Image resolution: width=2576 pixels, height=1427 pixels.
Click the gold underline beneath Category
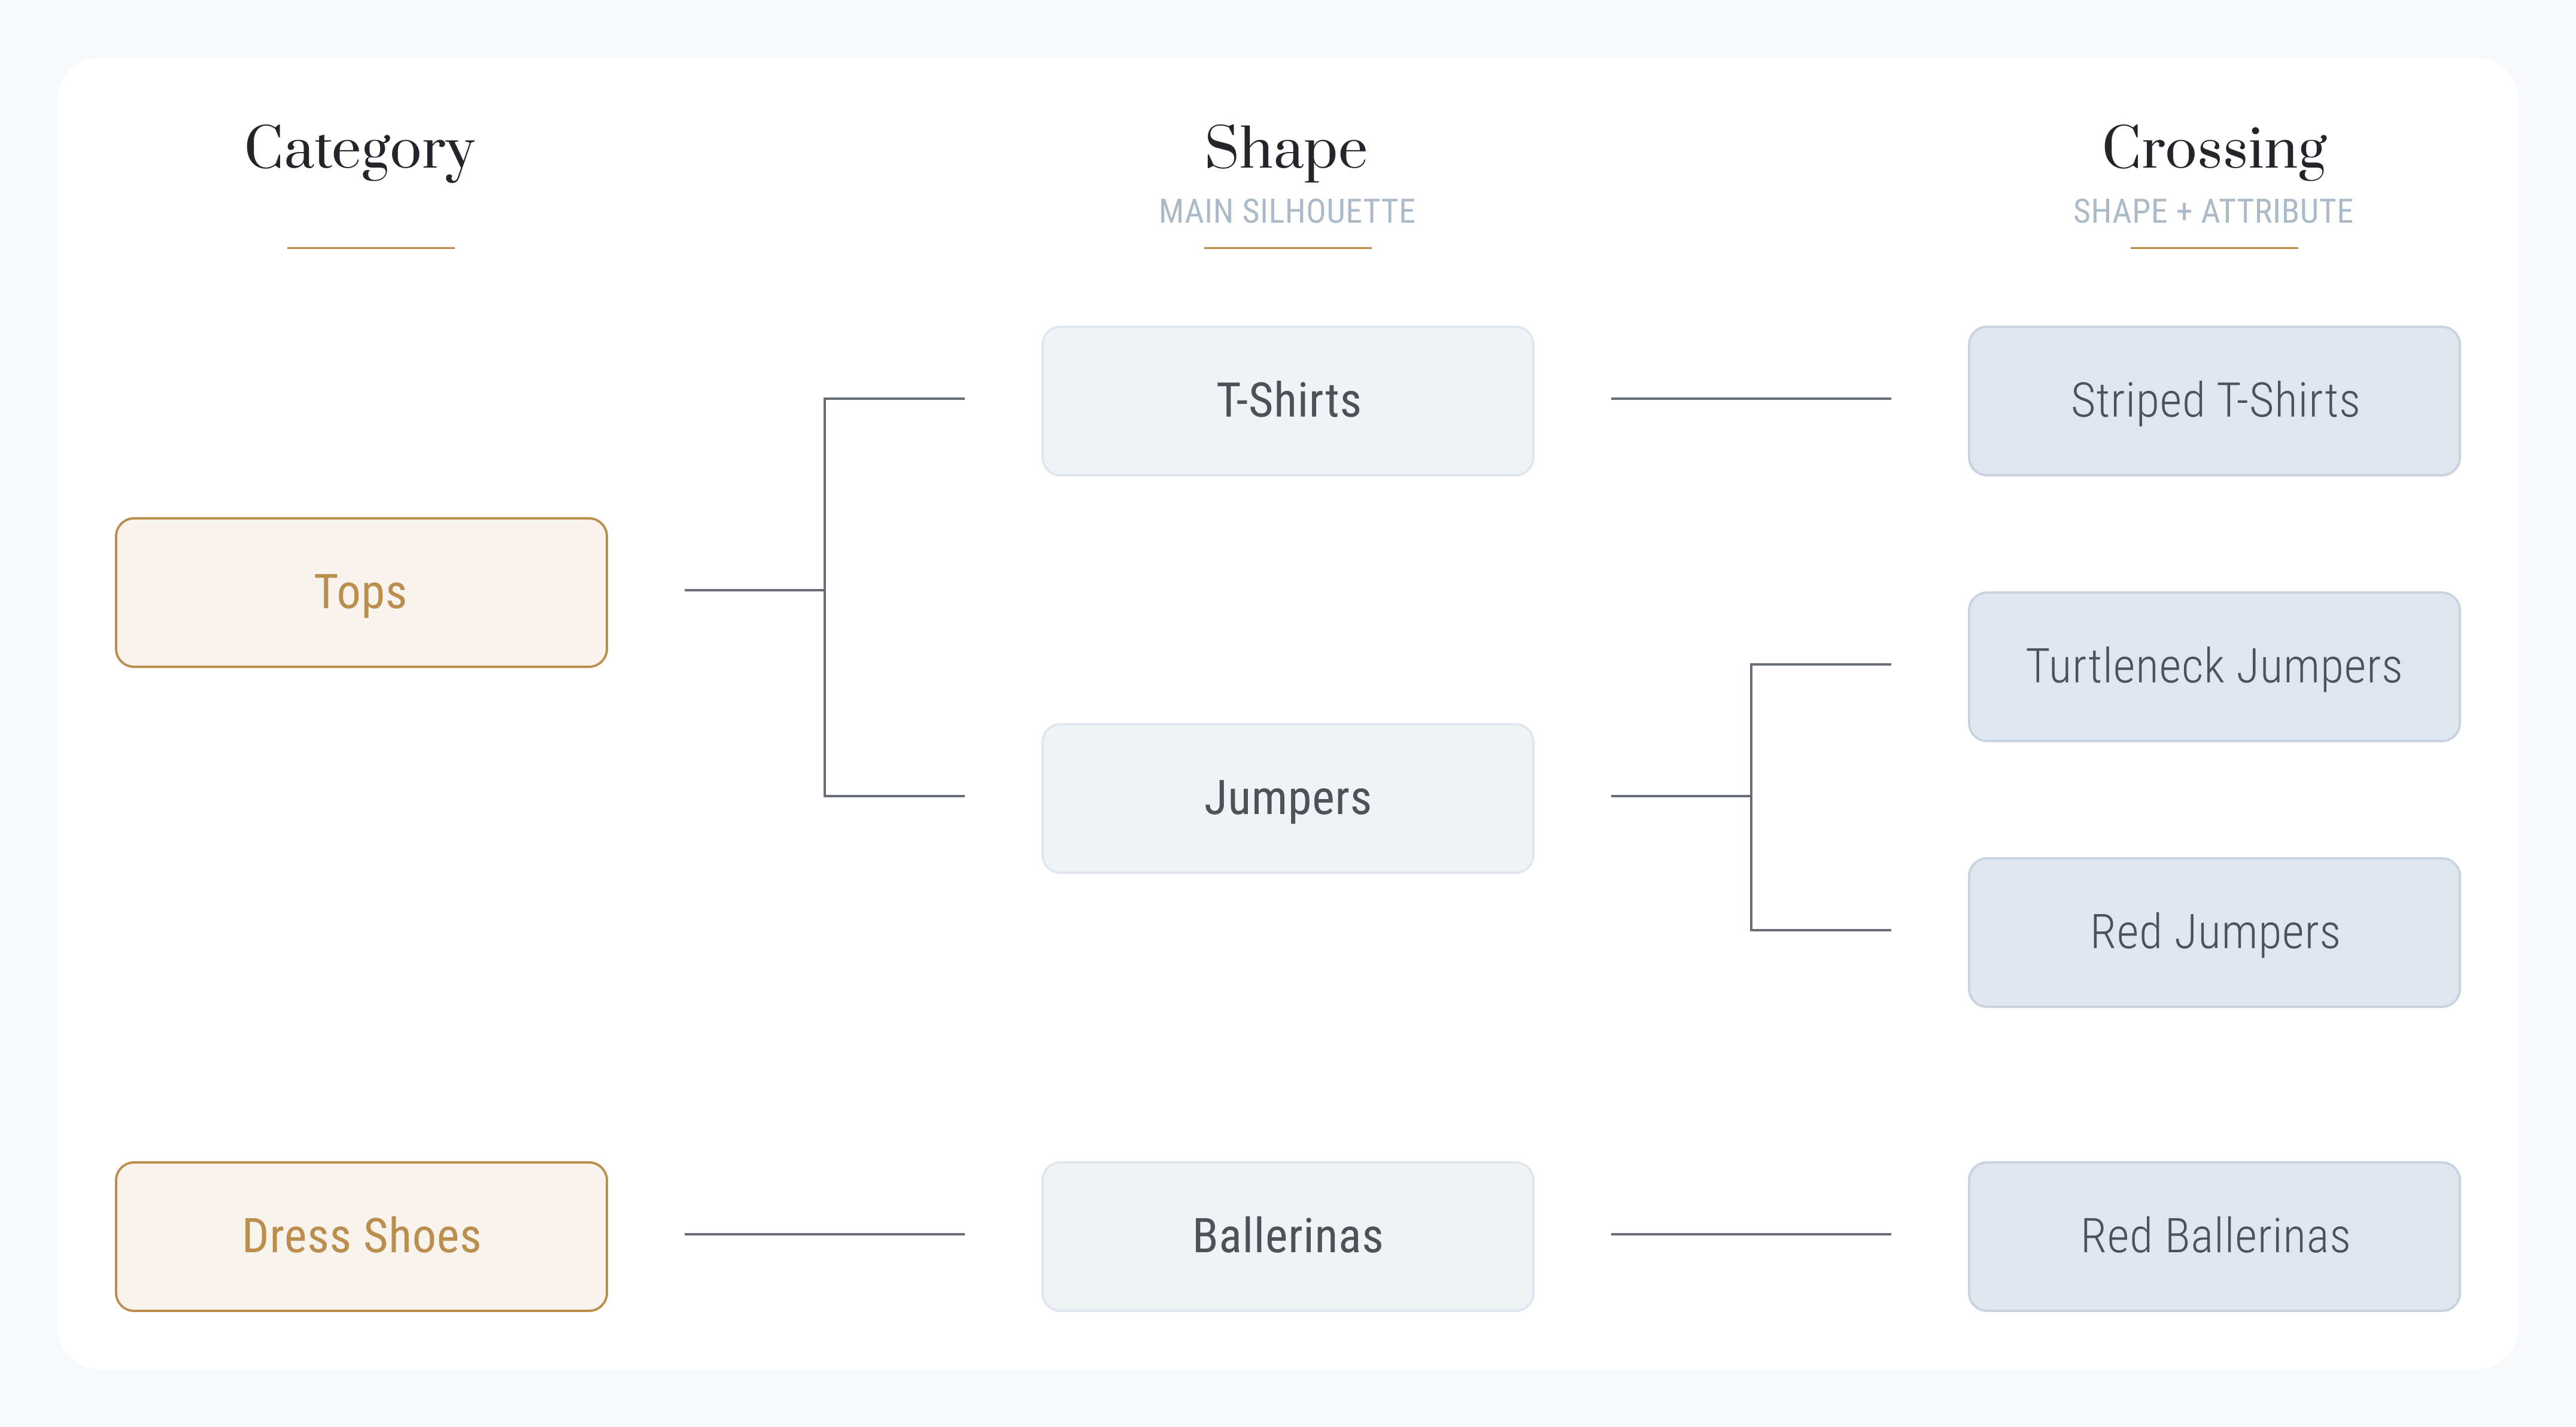click(371, 248)
